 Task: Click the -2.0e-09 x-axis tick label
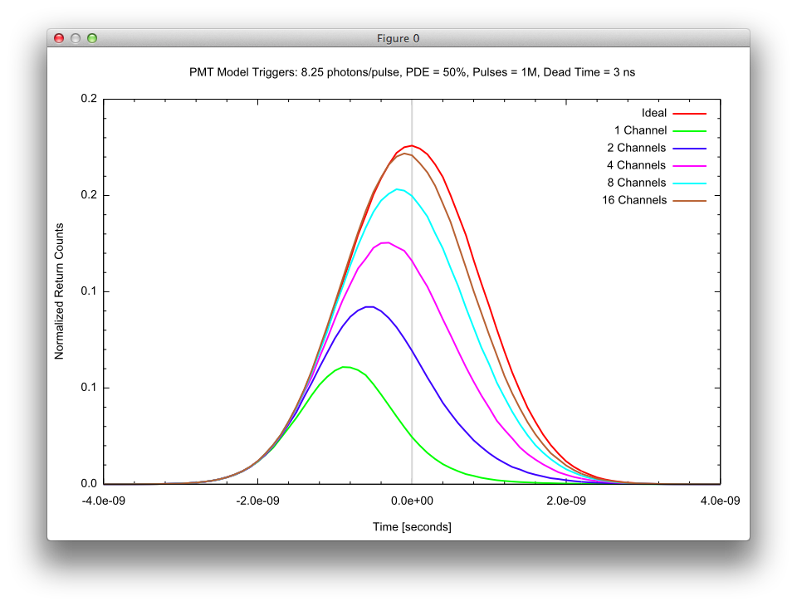coord(257,501)
